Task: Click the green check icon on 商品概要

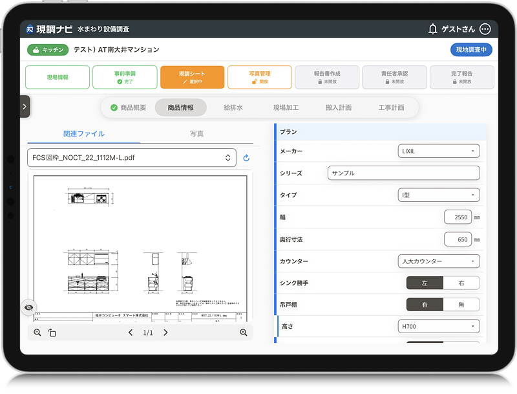Action: click(114, 107)
